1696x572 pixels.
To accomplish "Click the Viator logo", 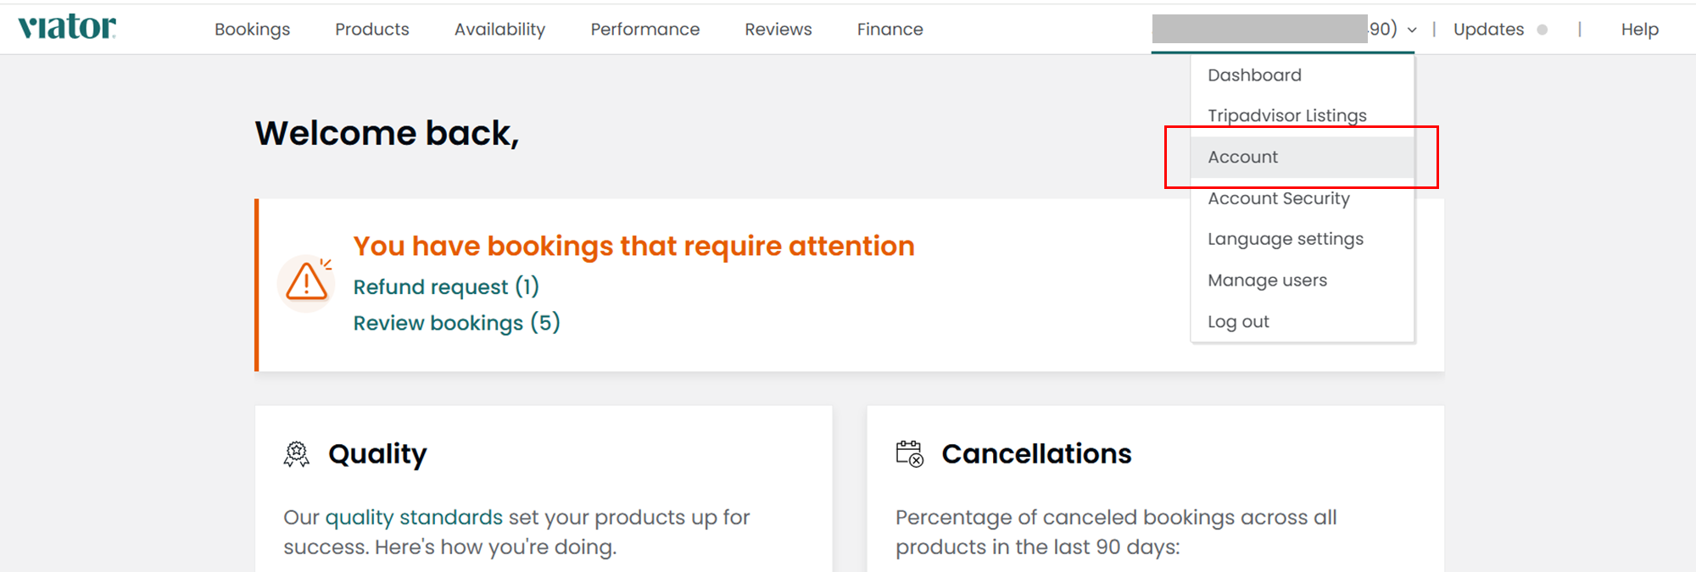I will point(67,28).
